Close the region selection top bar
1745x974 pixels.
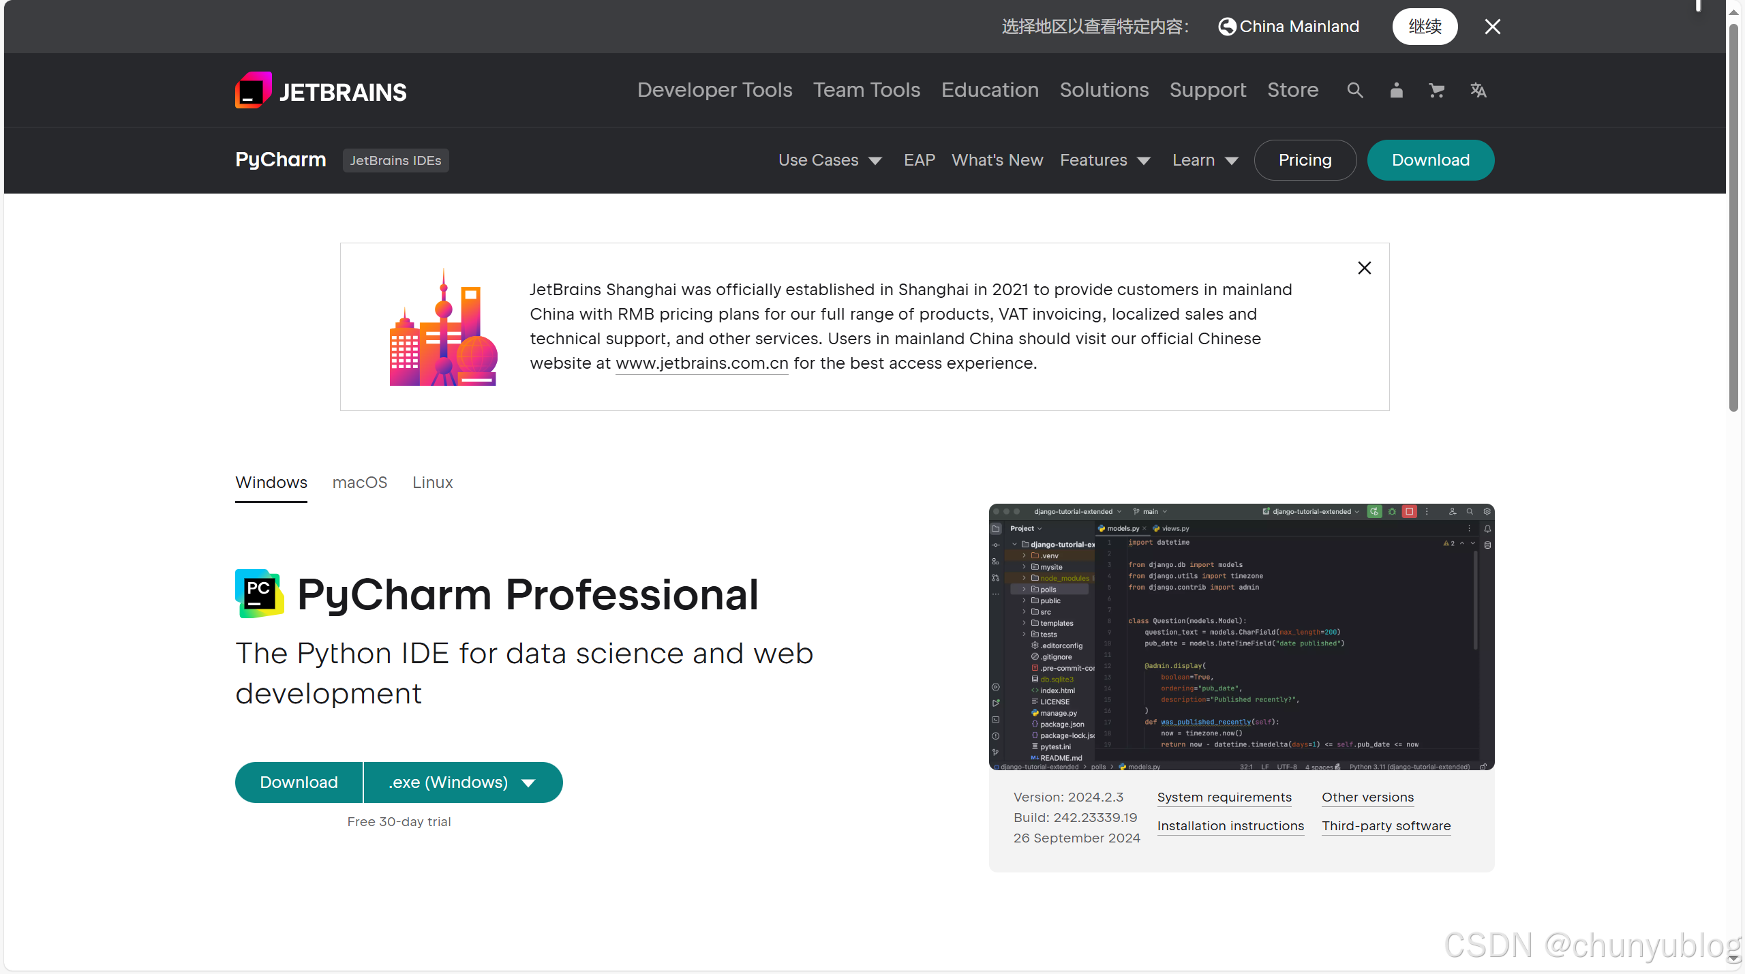1492,27
